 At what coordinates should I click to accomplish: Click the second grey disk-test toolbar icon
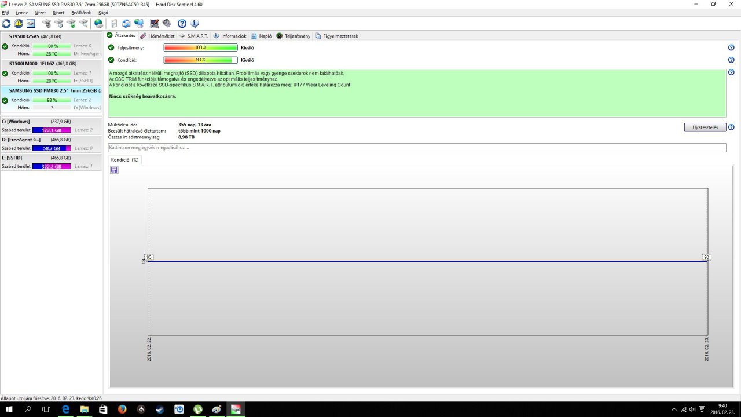(x=58, y=23)
